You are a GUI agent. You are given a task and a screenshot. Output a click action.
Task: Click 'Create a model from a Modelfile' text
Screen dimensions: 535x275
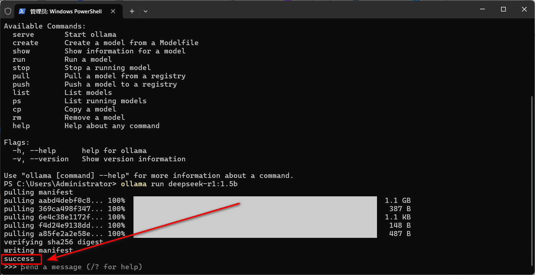(132, 43)
